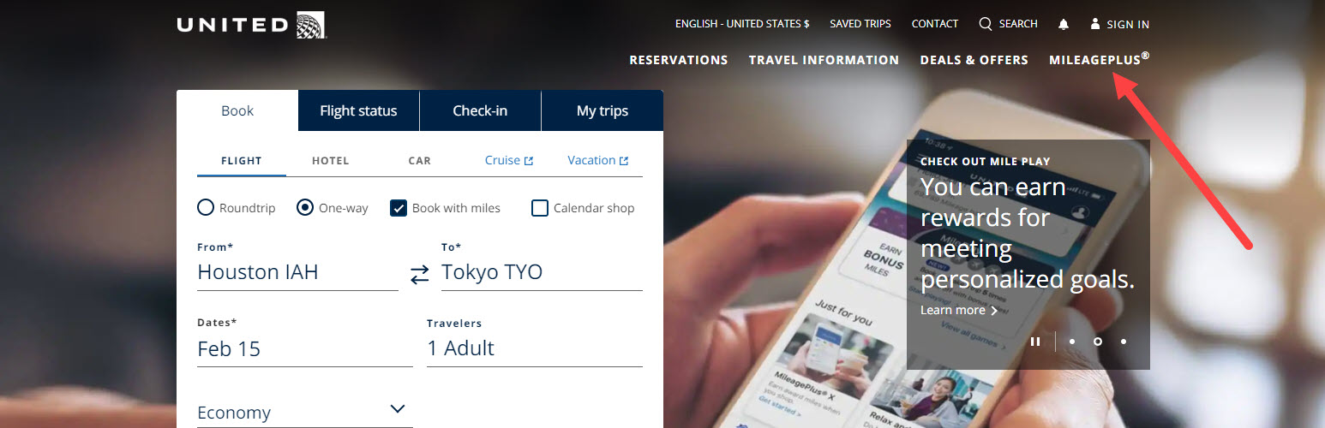The image size is (1325, 428).
Task: Pause the promo carousel
Action: [1035, 342]
